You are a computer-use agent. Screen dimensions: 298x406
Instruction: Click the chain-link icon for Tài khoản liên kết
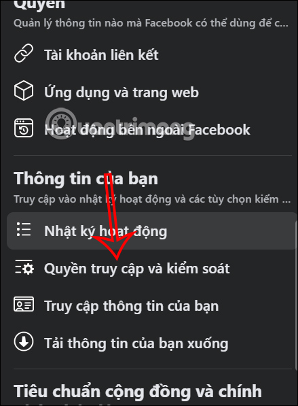point(24,53)
